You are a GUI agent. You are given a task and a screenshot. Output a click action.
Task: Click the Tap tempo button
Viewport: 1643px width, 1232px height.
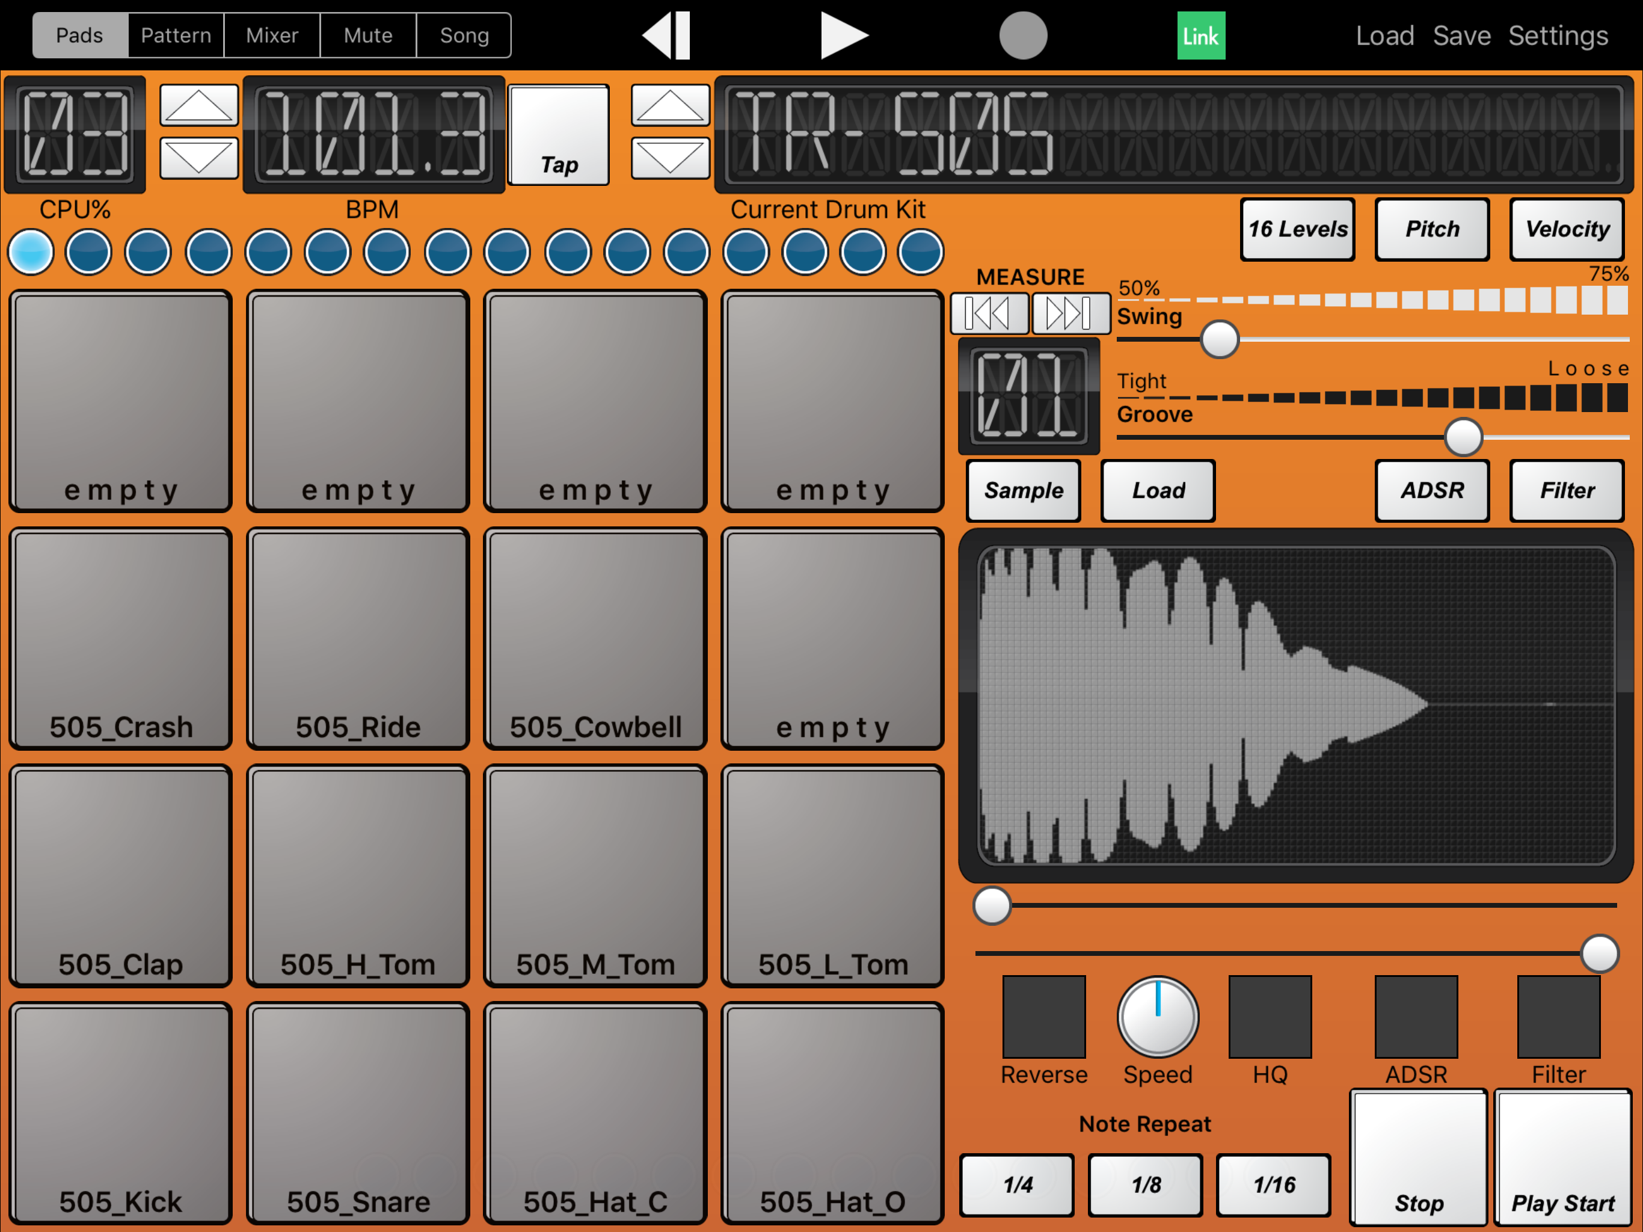[559, 135]
